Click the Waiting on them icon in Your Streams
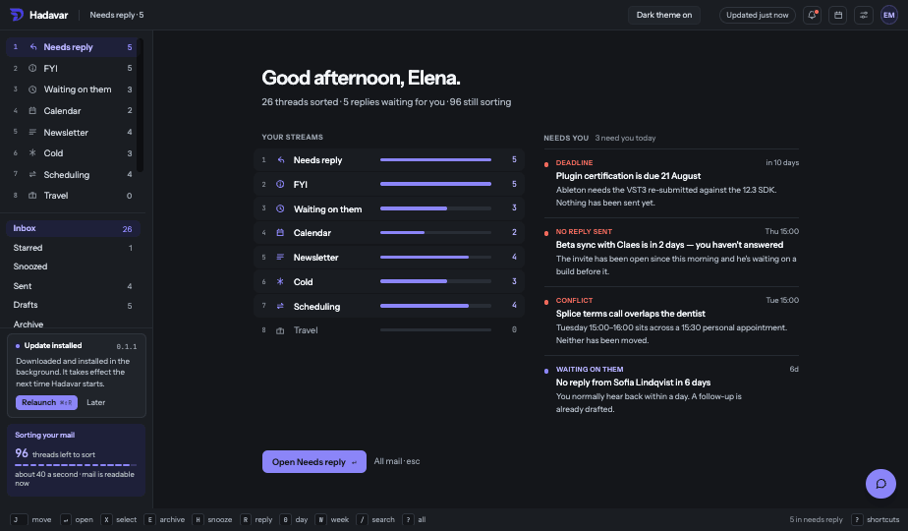The height and width of the screenshot is (531, 908). pos(280,208)
